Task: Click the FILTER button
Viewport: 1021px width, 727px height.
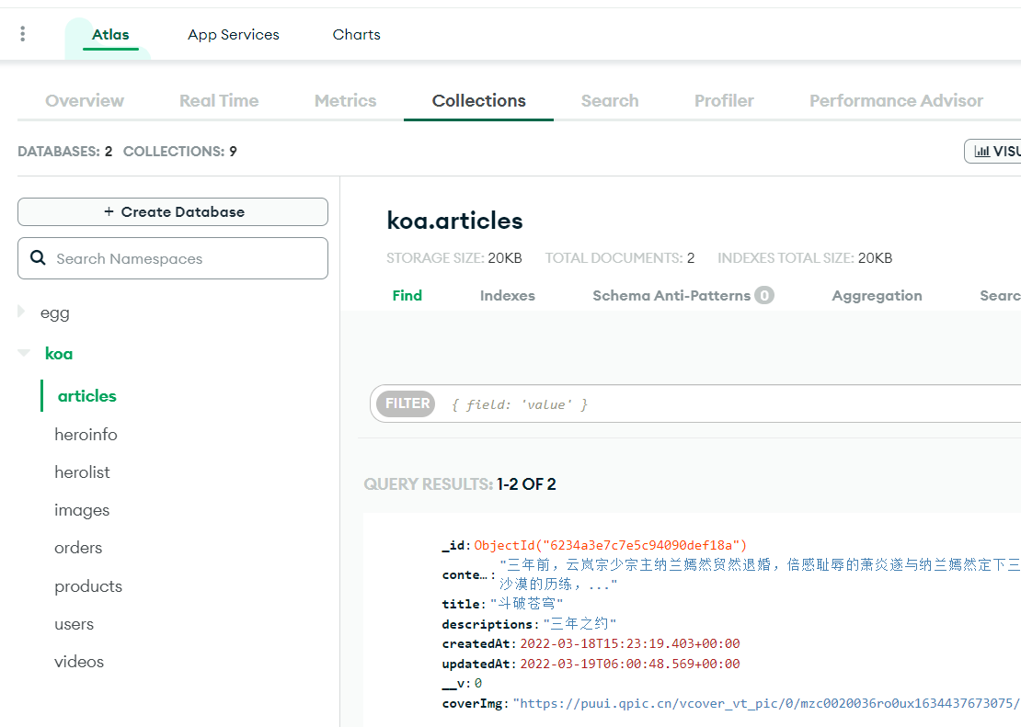Action: 407,403
